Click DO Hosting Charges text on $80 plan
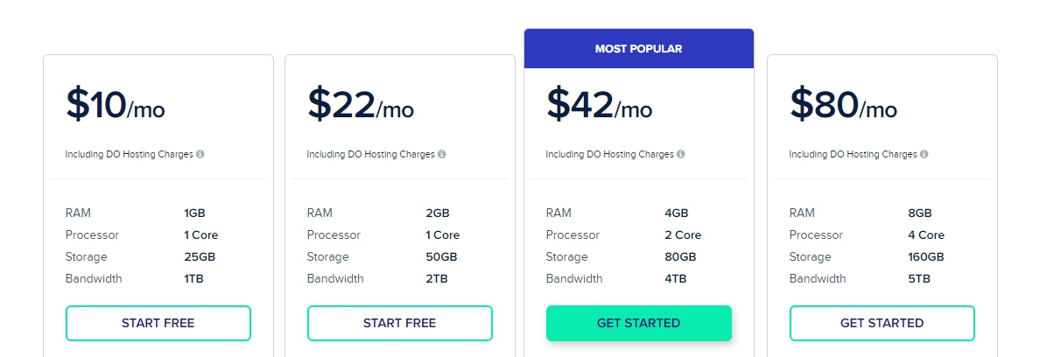This screenshot has width=1040, height=357. [874, 154]
